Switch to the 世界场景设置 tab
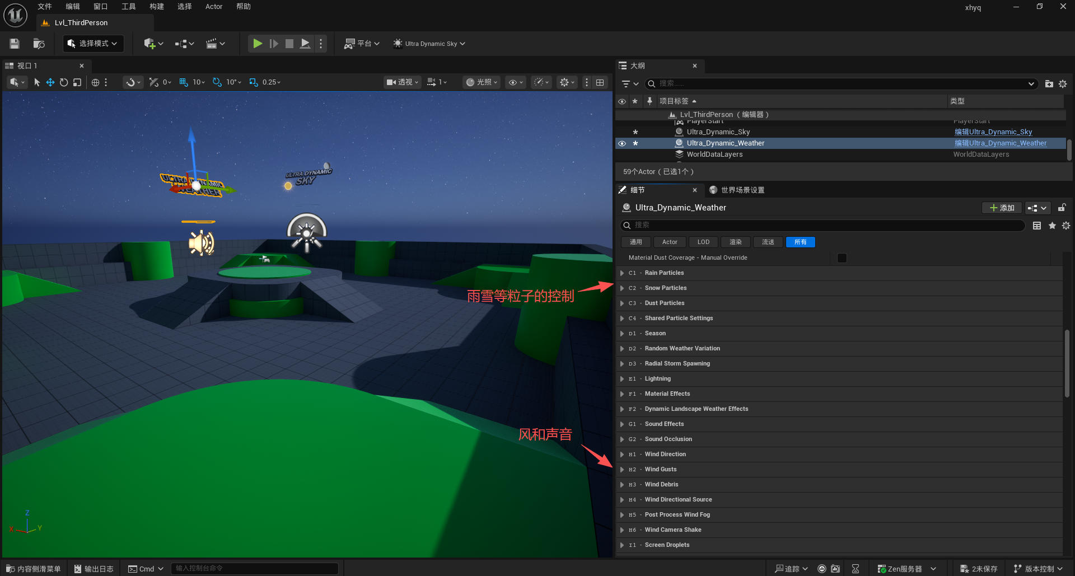Image resolution: width=1075 pixels, height=576 pixels. click(737, 190)
